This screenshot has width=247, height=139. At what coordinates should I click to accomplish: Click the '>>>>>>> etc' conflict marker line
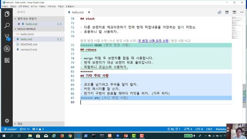156,98
